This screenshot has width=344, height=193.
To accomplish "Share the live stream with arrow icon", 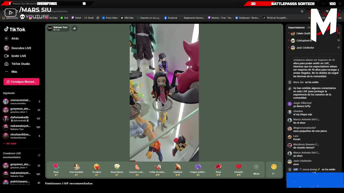I will (x=74, y=28).
